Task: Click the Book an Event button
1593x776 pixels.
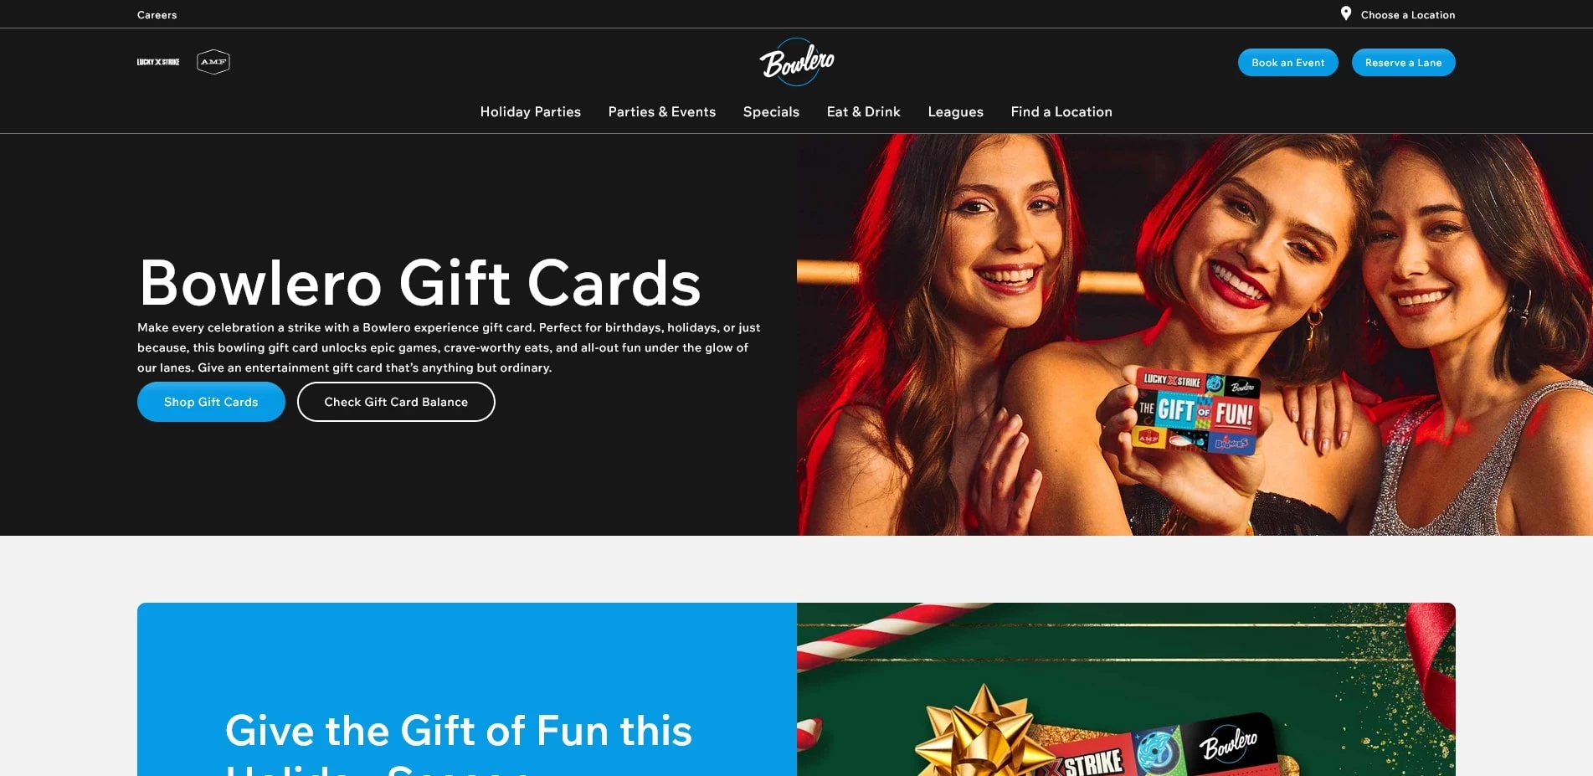Action: 1287,63
